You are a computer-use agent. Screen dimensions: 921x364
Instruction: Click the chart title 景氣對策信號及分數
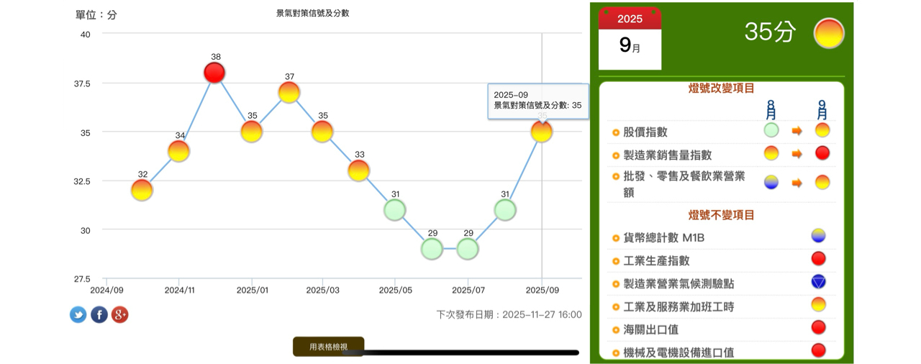point(313,13)
